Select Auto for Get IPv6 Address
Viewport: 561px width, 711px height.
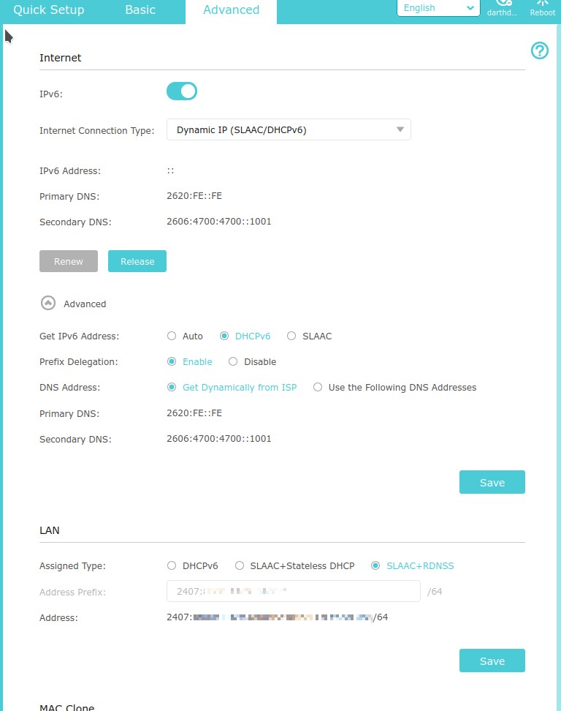172,336
